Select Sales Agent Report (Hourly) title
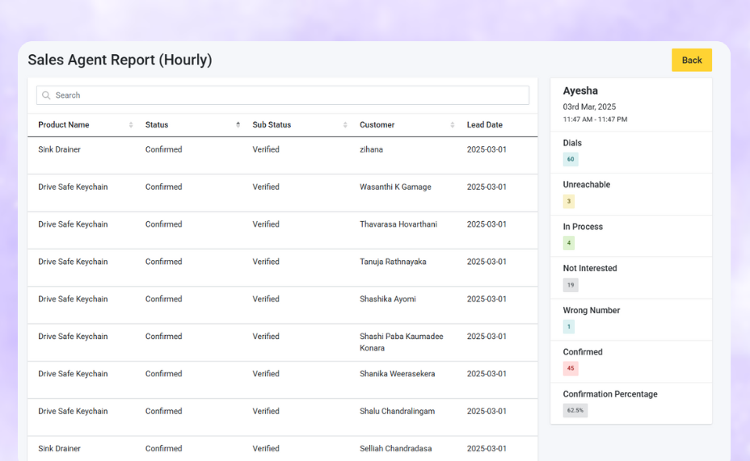 [x=120, y=60]
